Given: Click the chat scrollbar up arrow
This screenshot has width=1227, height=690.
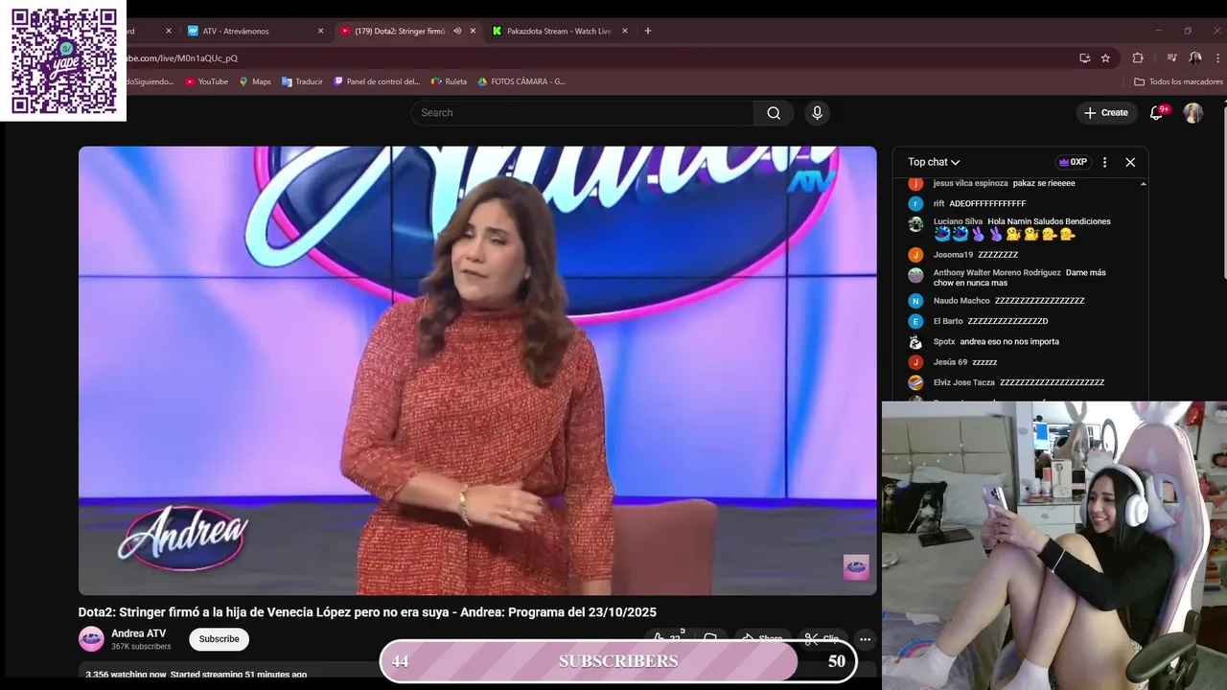Looking at the screenshot, I should coord(1143,183).
